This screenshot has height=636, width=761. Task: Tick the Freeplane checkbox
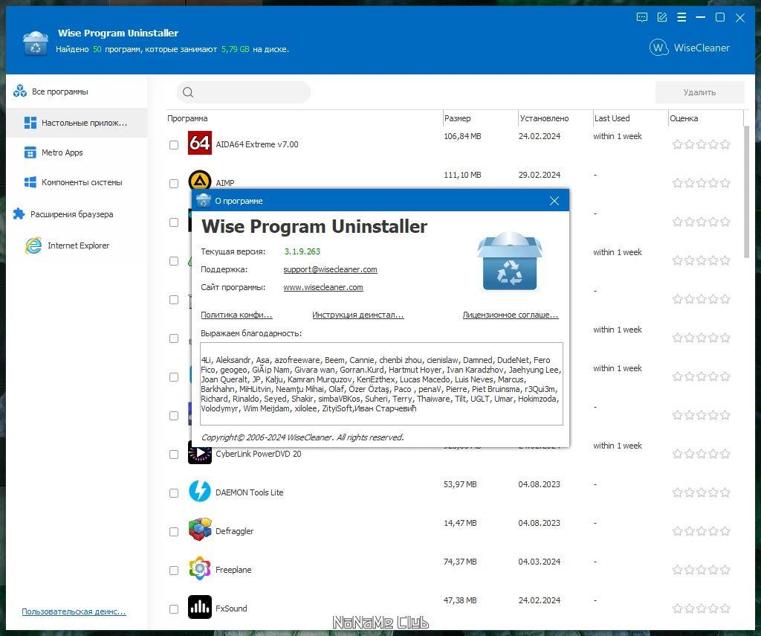click(x=174, y=571)
